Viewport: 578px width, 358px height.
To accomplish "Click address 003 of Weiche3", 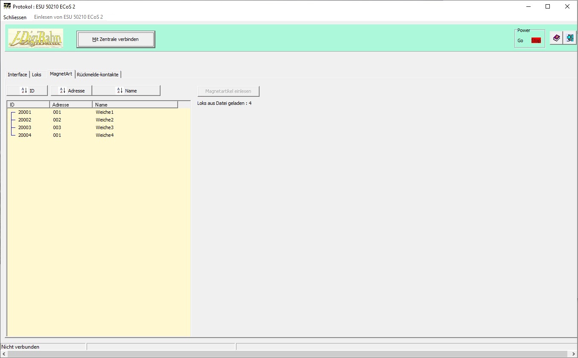I will (57, 127).
